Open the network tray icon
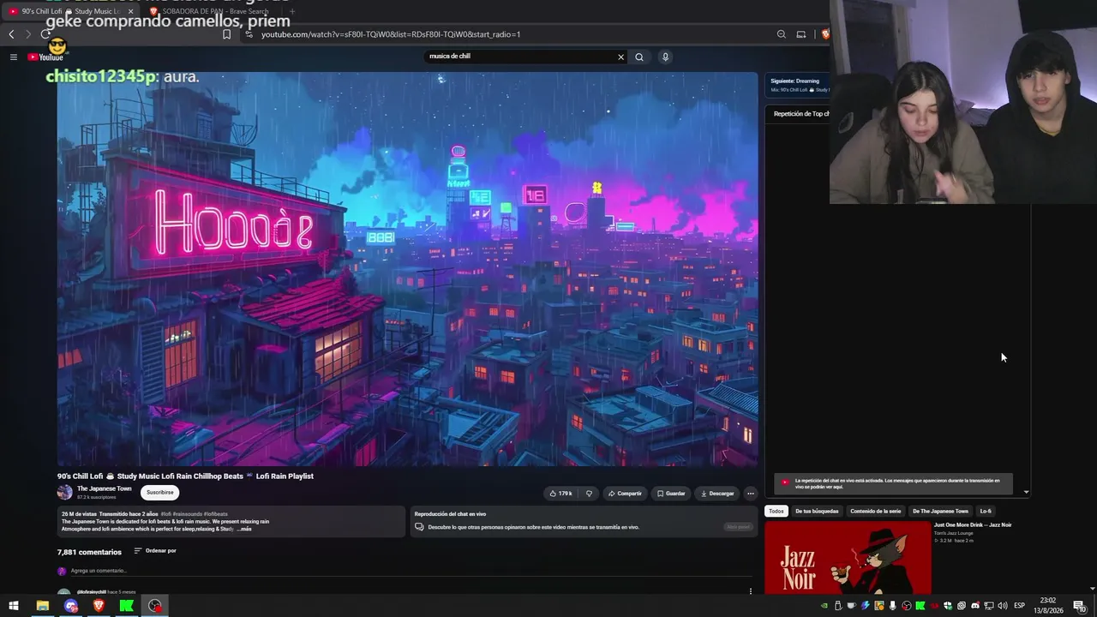This screenshot has height=617, width=1097. (989, 606)
